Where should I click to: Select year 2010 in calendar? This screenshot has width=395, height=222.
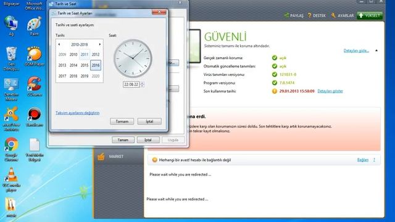pos(73,54)
